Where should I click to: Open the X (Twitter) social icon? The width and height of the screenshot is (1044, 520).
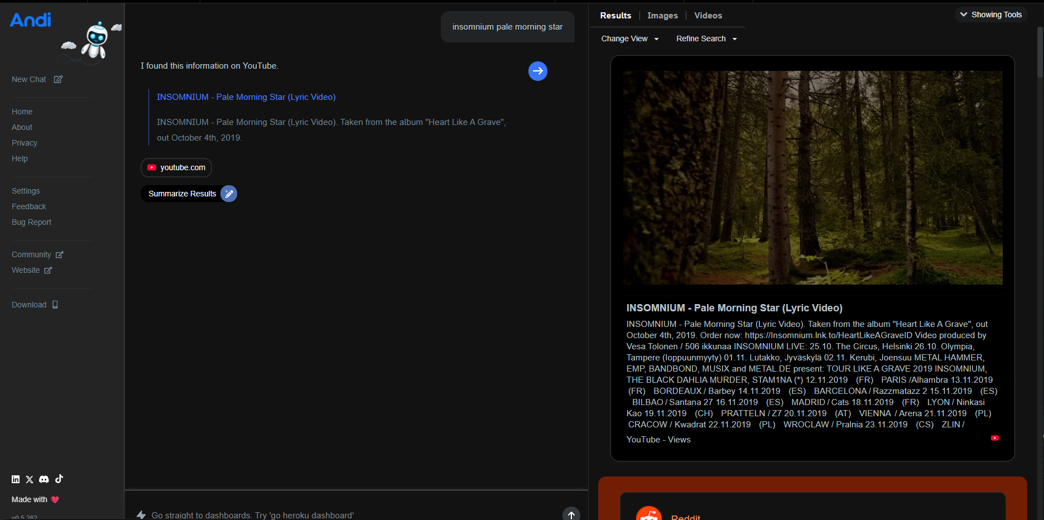click(x=30, y=479)
